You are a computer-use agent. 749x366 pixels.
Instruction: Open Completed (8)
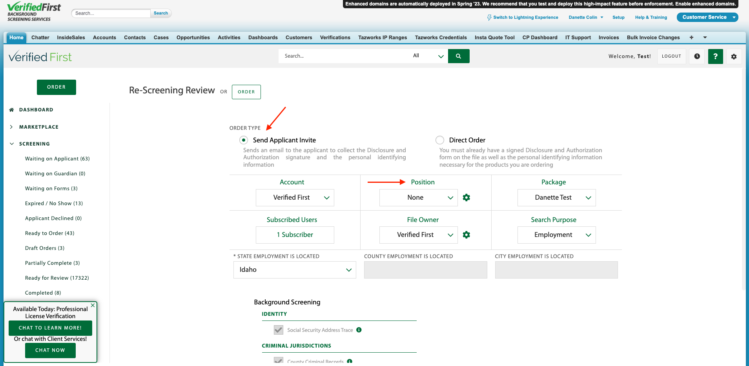[x=43, y=293]
